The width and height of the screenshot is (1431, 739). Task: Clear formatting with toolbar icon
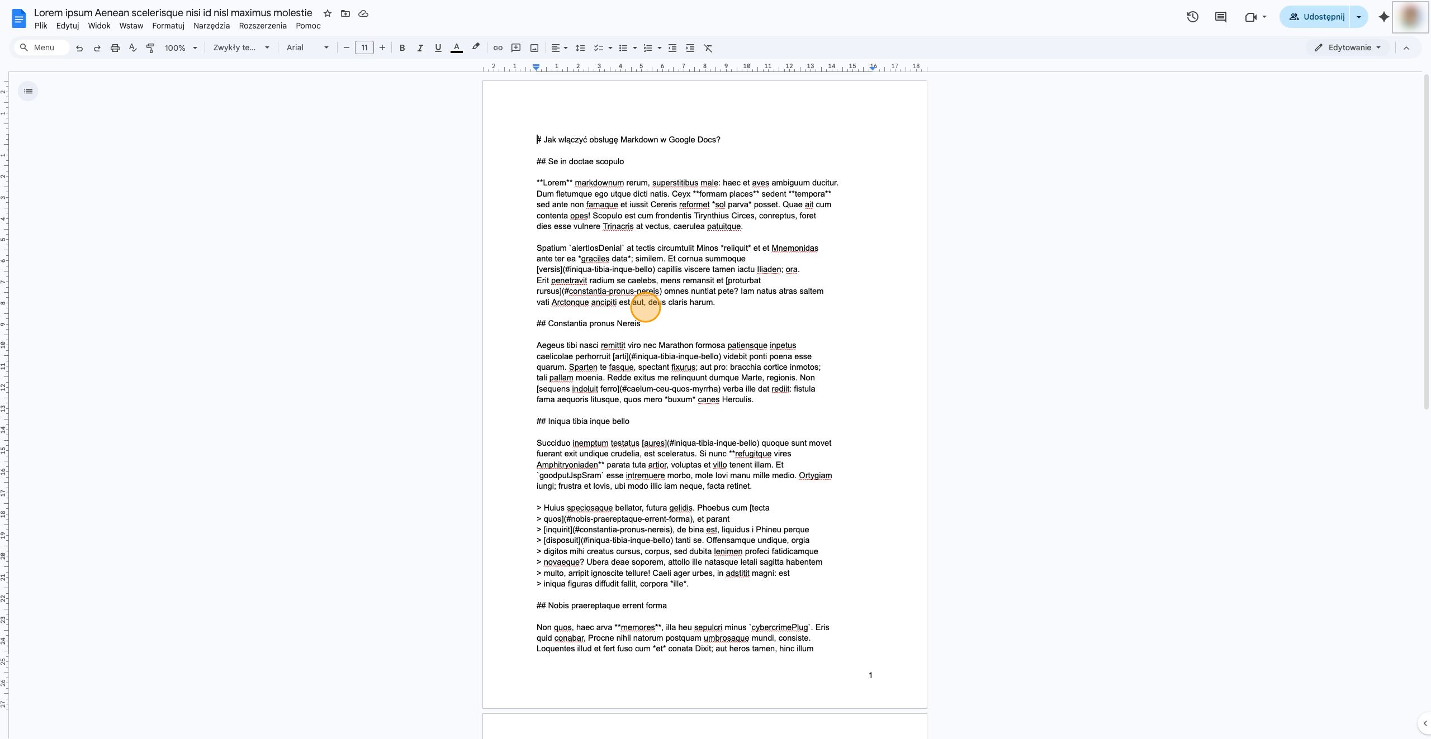(708, 48)
